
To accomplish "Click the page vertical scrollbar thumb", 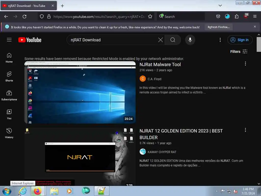I will 259,44.
